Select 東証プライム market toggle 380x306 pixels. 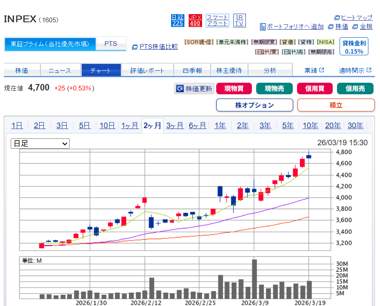point(50,44)
